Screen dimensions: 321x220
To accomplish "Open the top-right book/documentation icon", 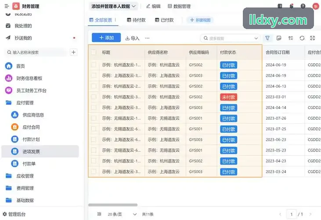I will pyautogui.click(x=280, y=6).
